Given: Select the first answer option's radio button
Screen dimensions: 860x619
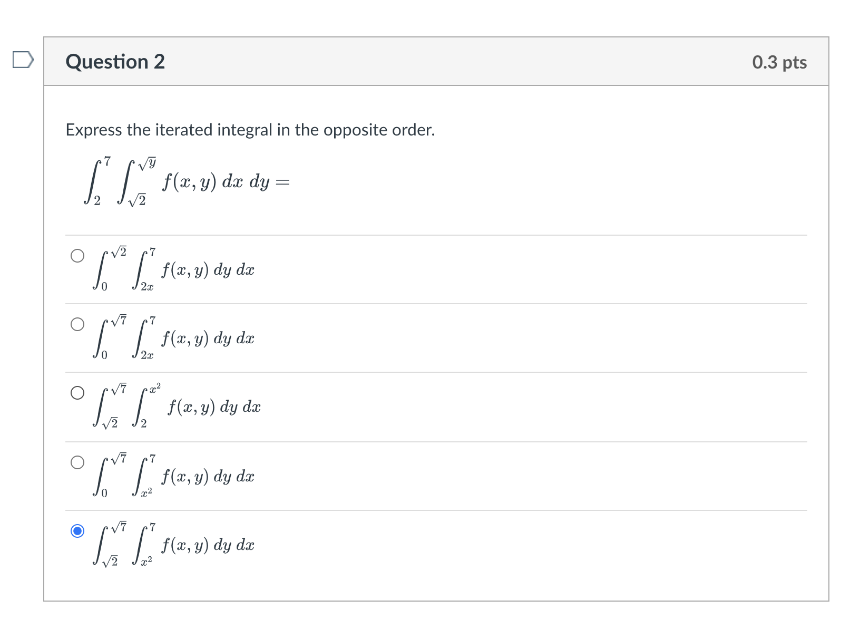Looking at the screenshot, I should click(77, 256).
